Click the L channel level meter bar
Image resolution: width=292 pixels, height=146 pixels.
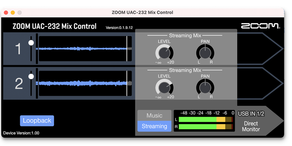pyautogui.click(x=203, y=120)
